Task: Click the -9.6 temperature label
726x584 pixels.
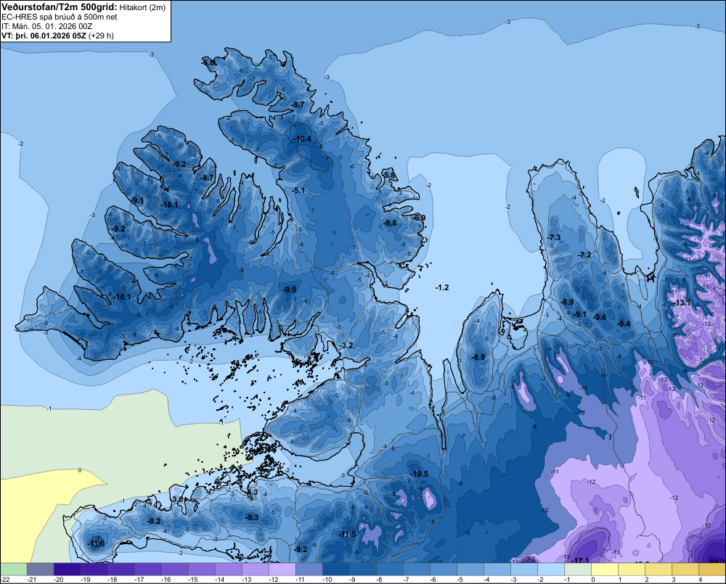Action: click(600, 317)
